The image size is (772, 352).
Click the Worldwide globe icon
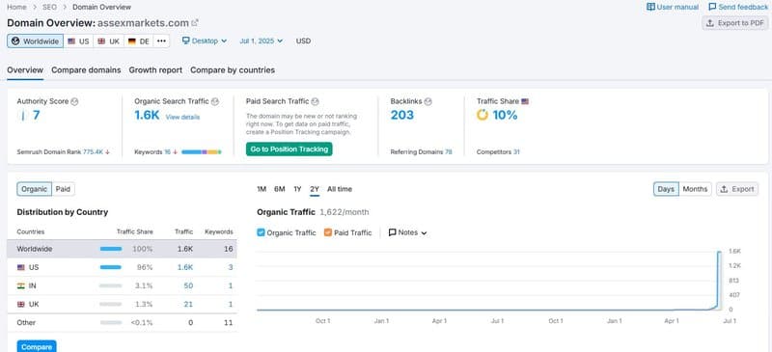(15, 41)
